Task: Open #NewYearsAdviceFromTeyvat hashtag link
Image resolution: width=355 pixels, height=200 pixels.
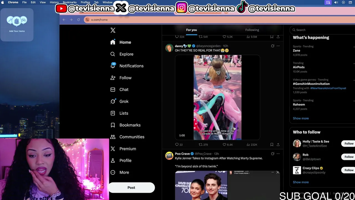Action: pos(328,88)
